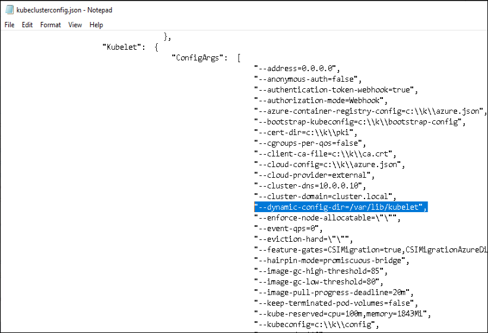Open the Edit menu
This screenshot has width=488, height=333.
(x=27, y=25)
